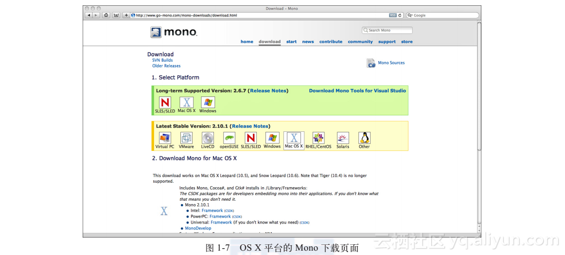Click the '1. Select Platform' heading
The height and width of the screenshot is (255, 565).
[x=176, y=78]
